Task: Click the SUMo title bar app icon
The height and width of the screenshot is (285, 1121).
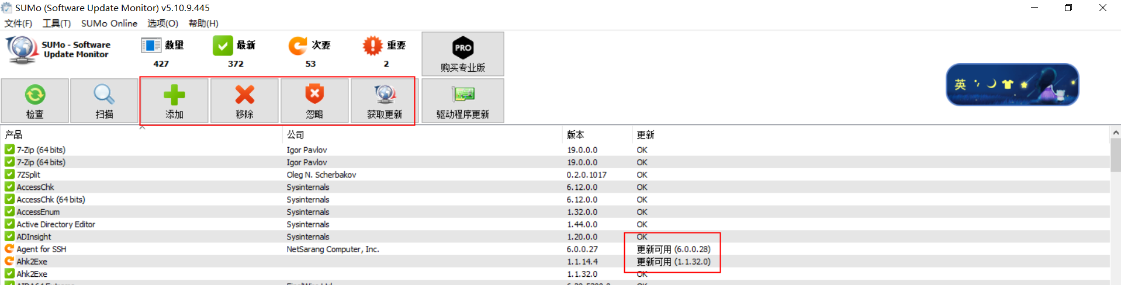Action: pos(6,8)
